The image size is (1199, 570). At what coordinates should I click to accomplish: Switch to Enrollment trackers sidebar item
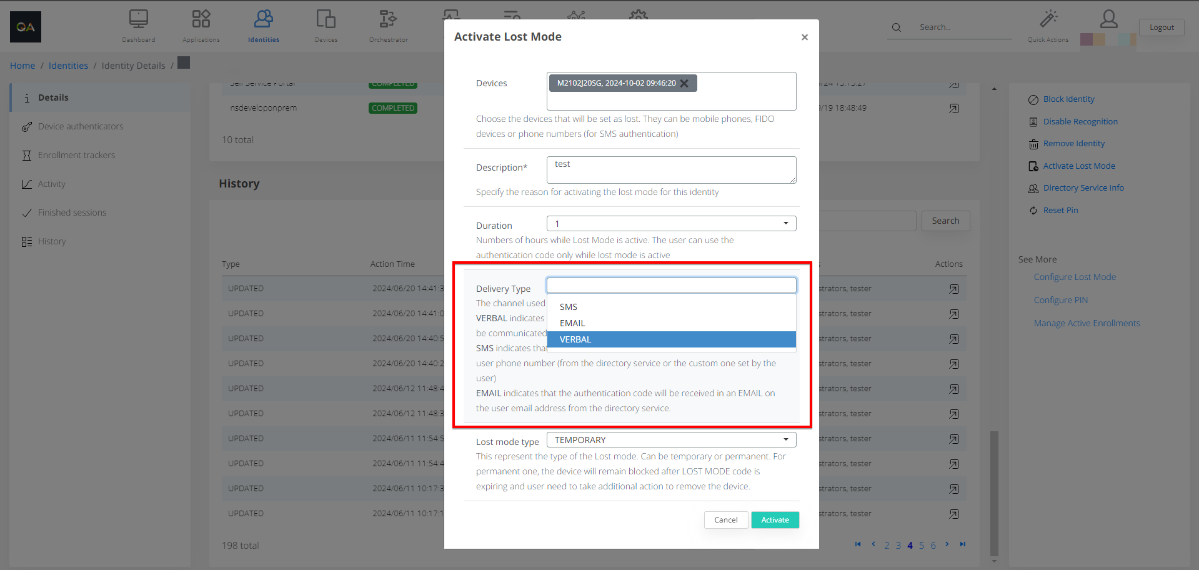click(76, 155)
